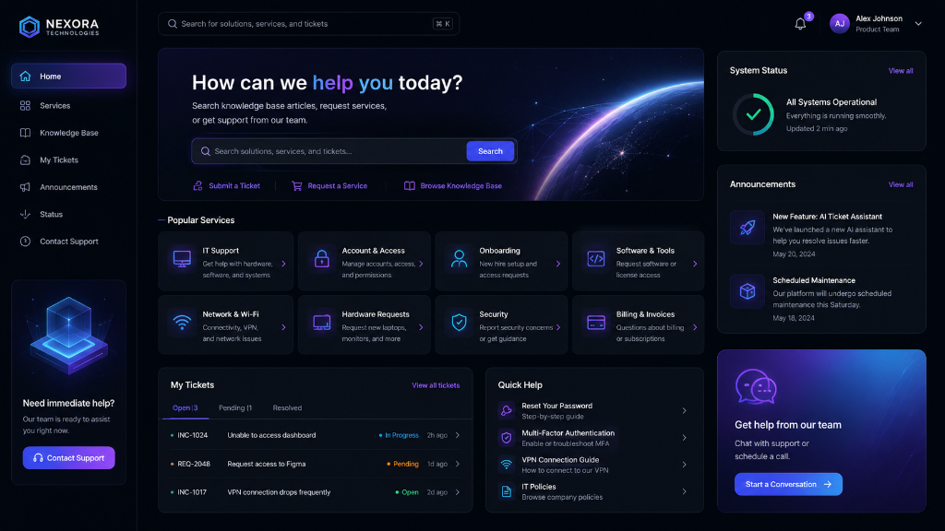945x531 pixels.
Task: Click the IT Policies document icon
Action: tap(507, 492)
